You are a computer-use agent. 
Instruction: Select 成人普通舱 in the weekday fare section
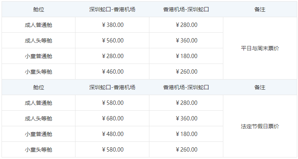pyautogui.click(x=39, y=25)
